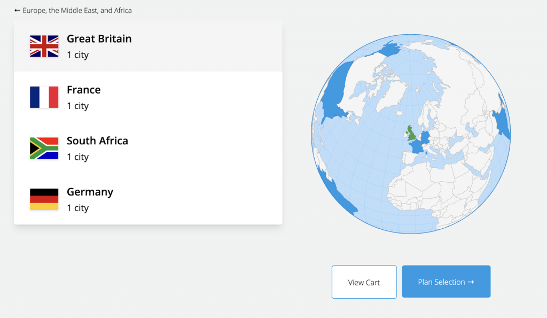Proceed with the Plan Selection button
The height and width of the screenshot is (318, 547).
[x=446, y=282]
